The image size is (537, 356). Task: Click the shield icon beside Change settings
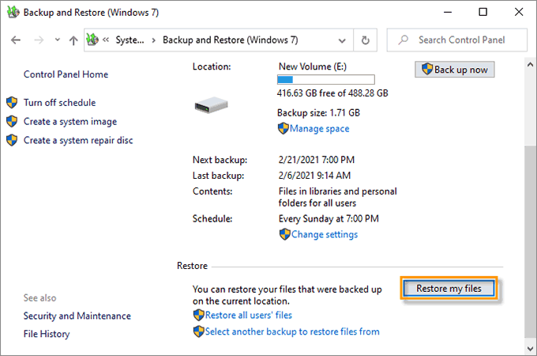click(x=284, y=234)
